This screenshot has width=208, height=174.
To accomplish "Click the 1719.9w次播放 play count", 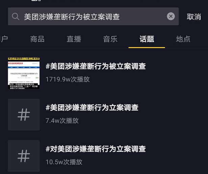I will (x=68, y=79).
